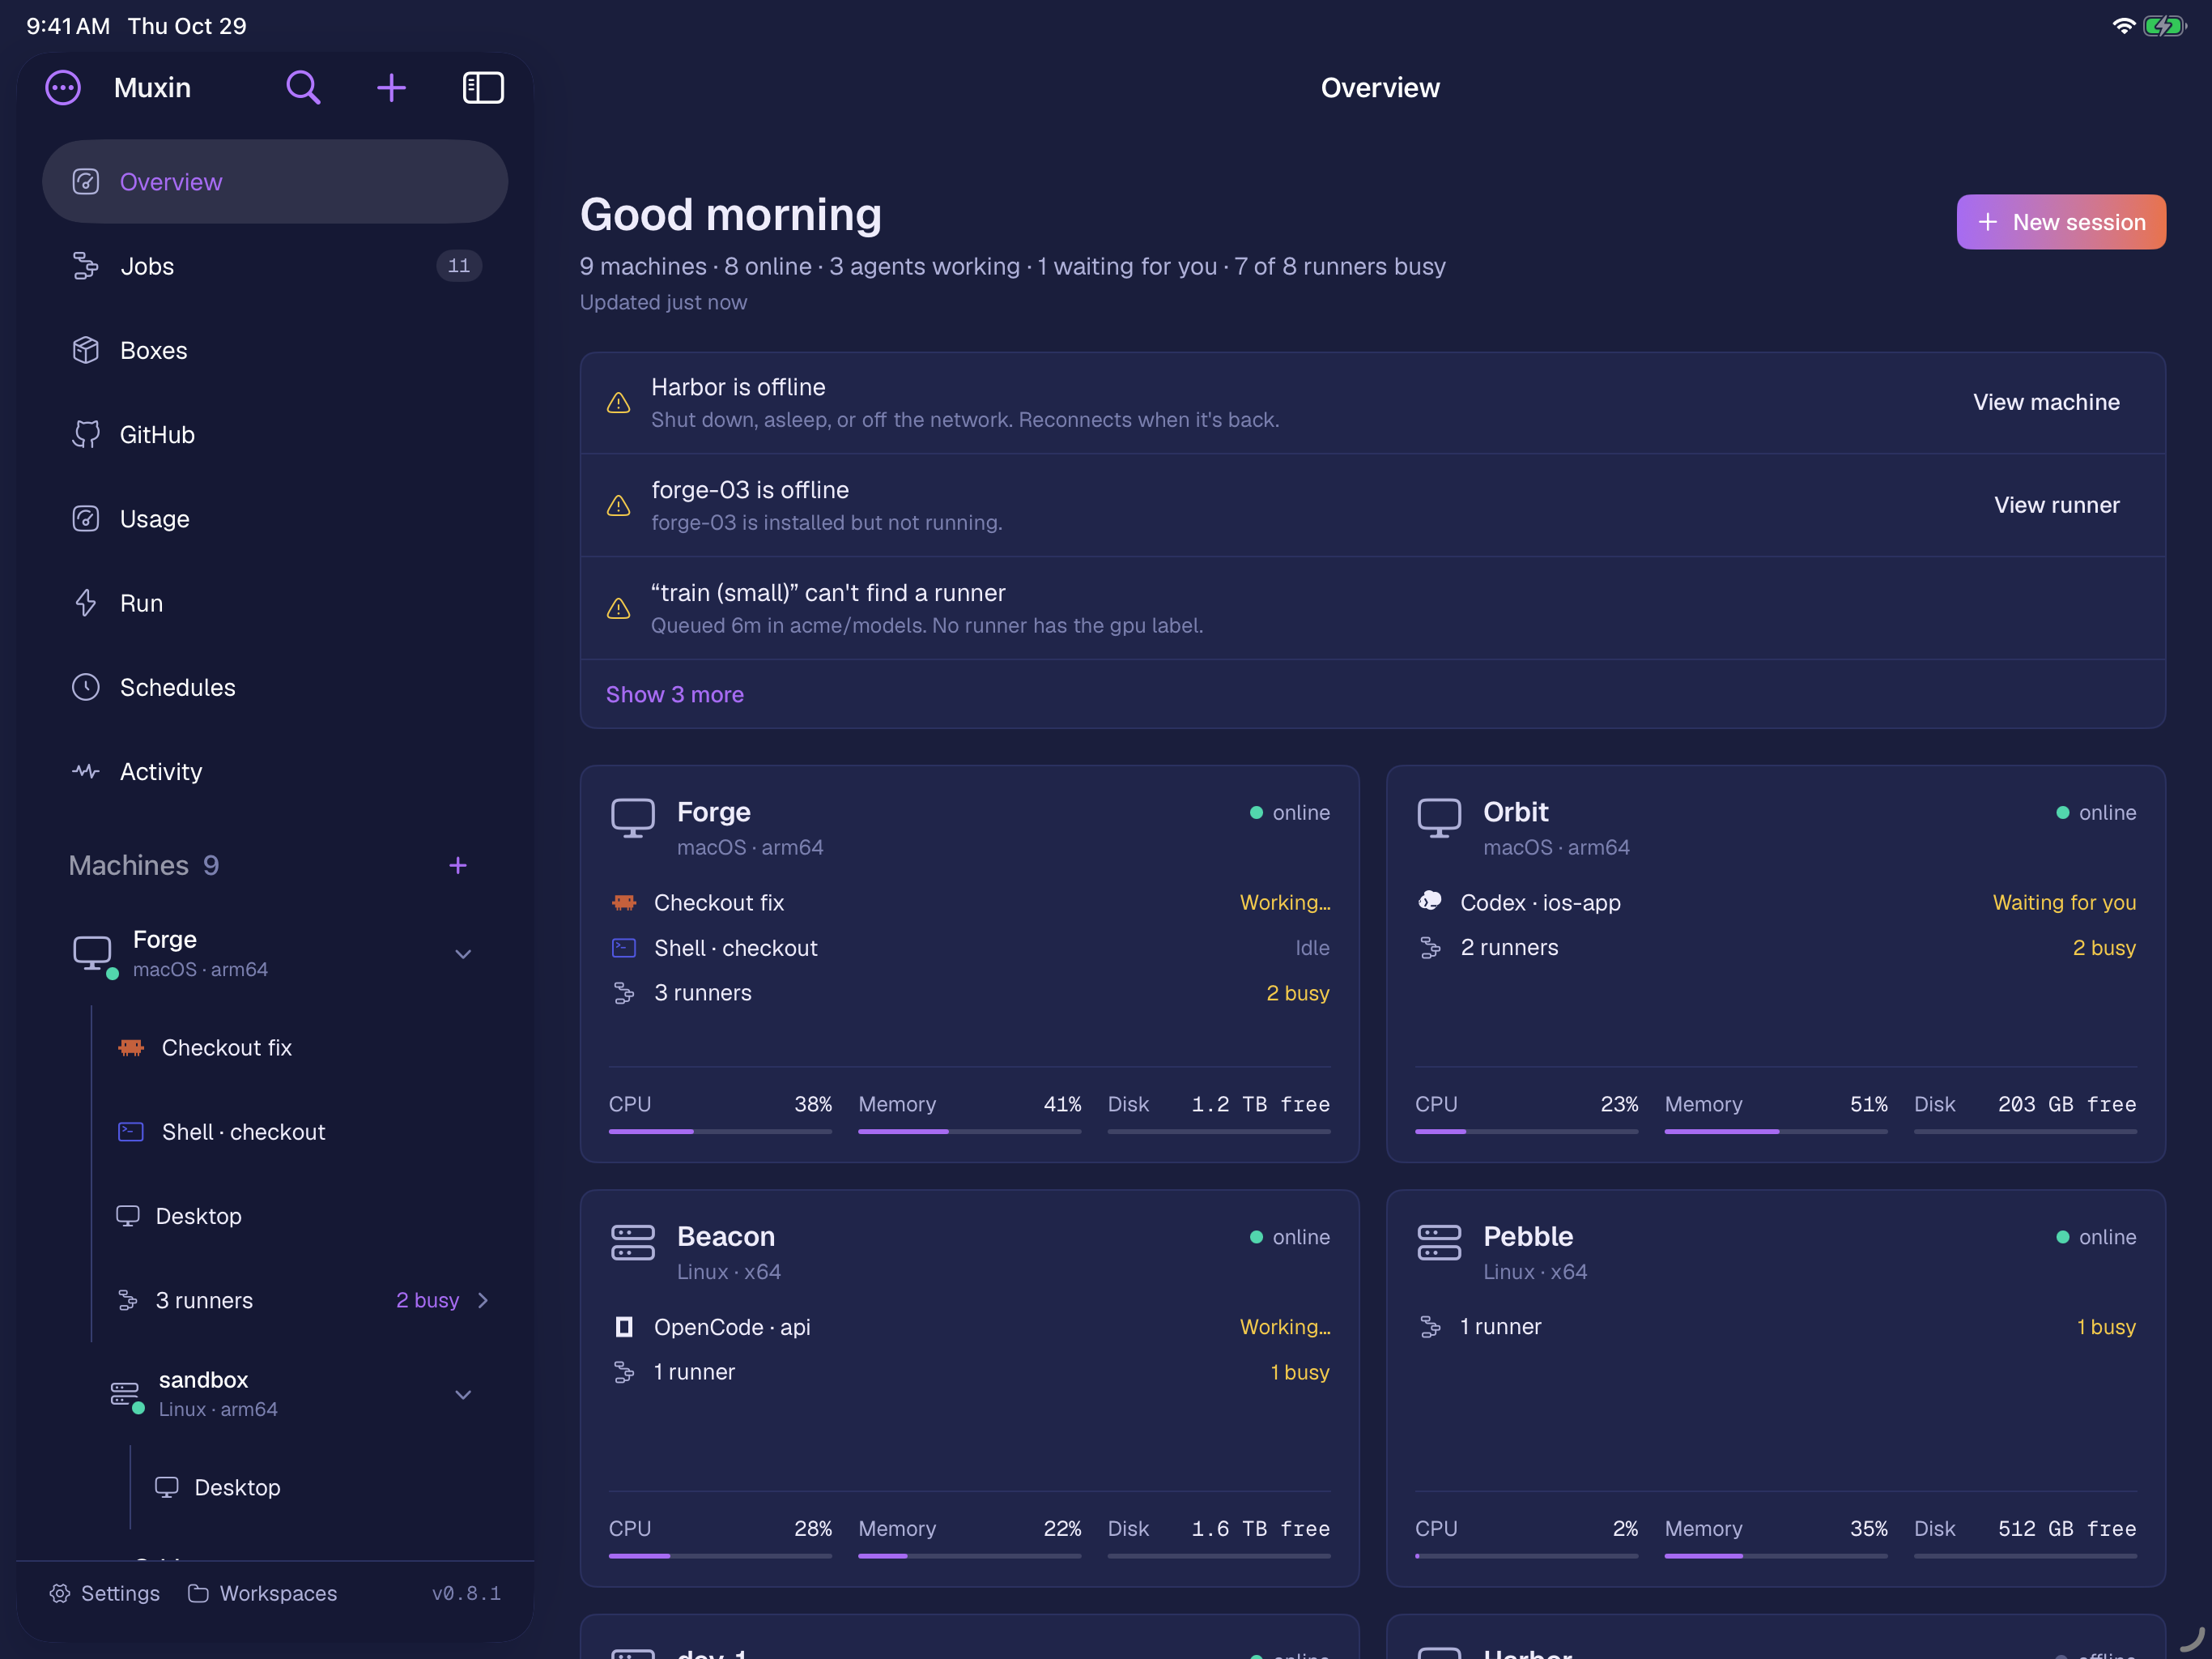Open Boxes section
This screenshot has height=1659, width=2212.
click(275, 350)
